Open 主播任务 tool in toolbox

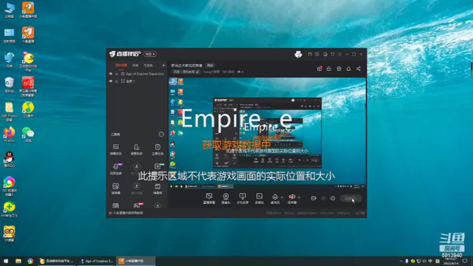coord(157,150)
